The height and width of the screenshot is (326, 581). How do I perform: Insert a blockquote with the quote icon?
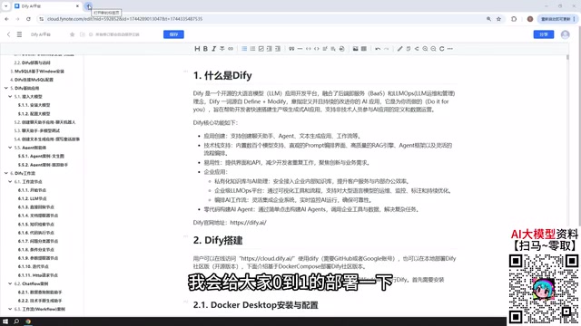[x=291, y=49]
